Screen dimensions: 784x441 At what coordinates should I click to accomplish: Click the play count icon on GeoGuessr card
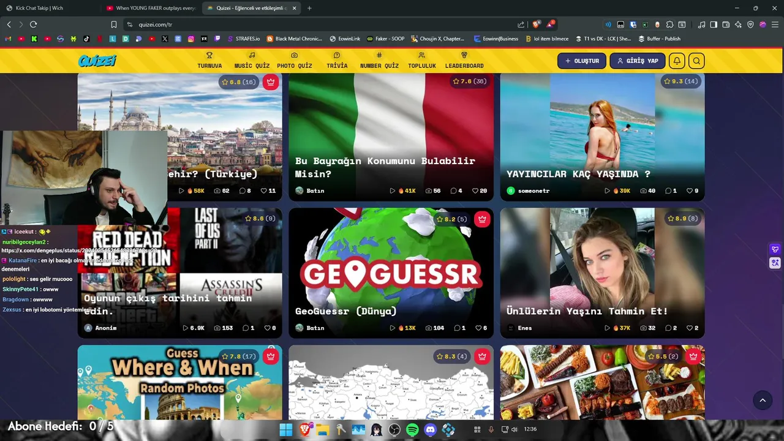pos(393,328)
